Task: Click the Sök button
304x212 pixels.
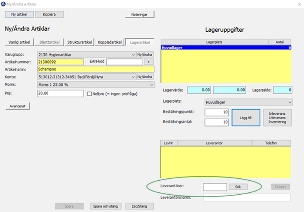Action: (238, 187)
